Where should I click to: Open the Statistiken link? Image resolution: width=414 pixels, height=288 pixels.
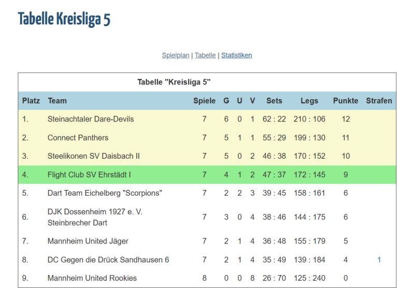click(x=236, y=55)
